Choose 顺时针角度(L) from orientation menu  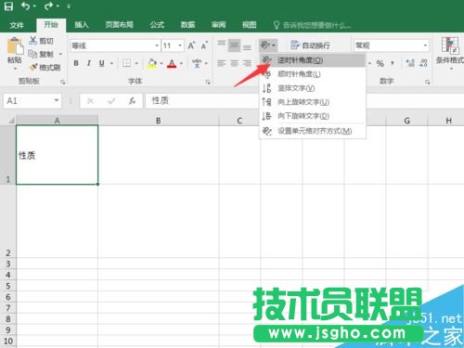tap(313, 74)
